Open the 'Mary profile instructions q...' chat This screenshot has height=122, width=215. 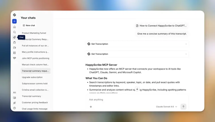[x=35, y=52]
